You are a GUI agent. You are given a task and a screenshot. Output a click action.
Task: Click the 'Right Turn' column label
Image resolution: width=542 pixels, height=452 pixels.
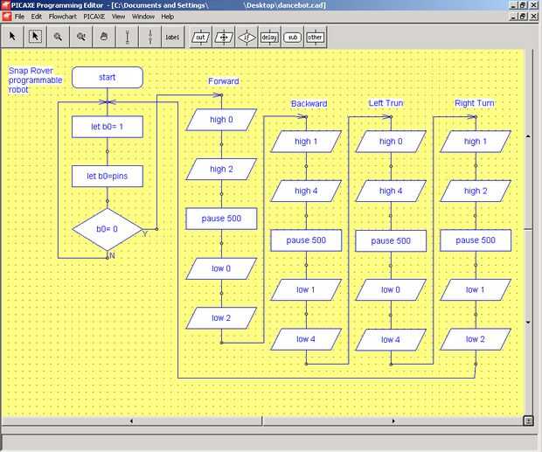click(x=474, y=103)
